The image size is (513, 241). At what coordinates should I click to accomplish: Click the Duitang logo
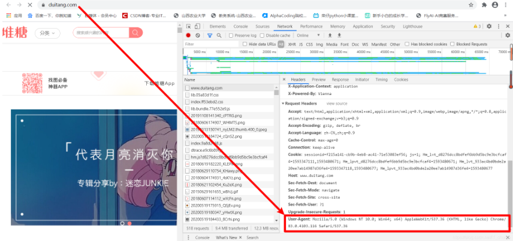(x=15, y=33)
